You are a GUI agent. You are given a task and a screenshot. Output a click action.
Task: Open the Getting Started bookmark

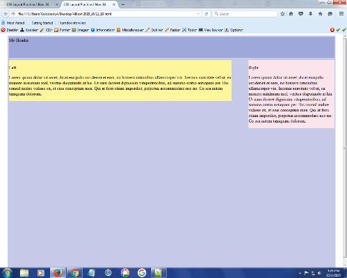42,23
